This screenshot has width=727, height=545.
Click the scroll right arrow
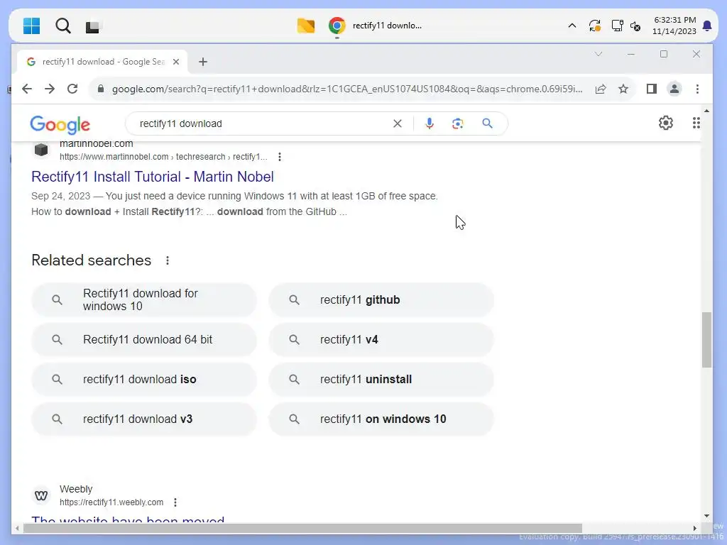click(x=694, y=528)
